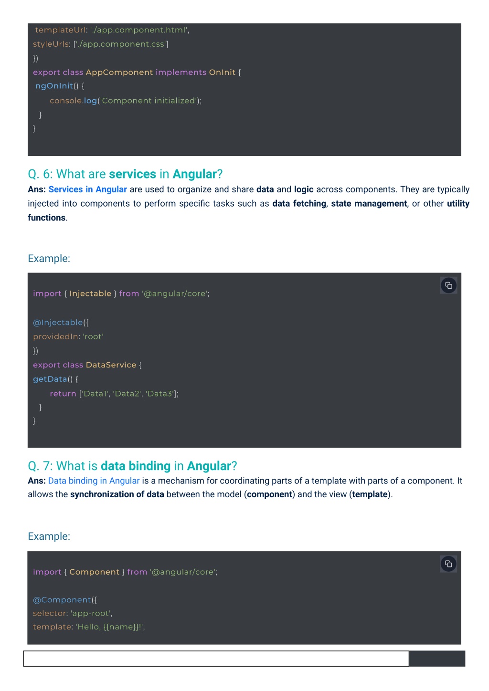Click the console.log Component initialized line
Screen dimensions: 489x691
click(126, 101)
